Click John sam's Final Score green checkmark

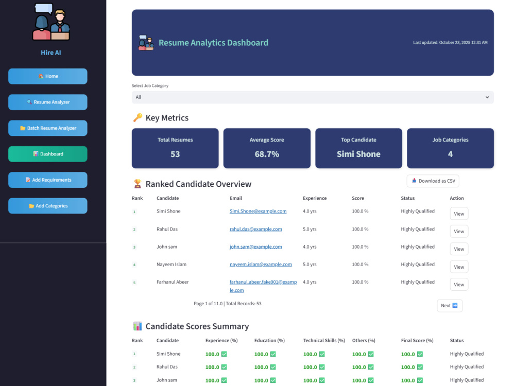point(420,380)
